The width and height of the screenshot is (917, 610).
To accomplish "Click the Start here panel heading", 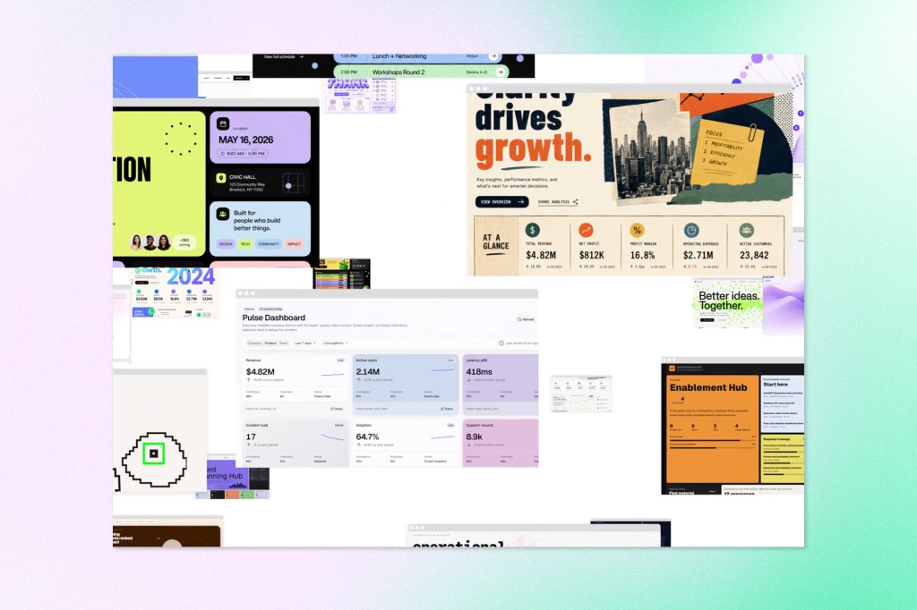I will [776, 385].
